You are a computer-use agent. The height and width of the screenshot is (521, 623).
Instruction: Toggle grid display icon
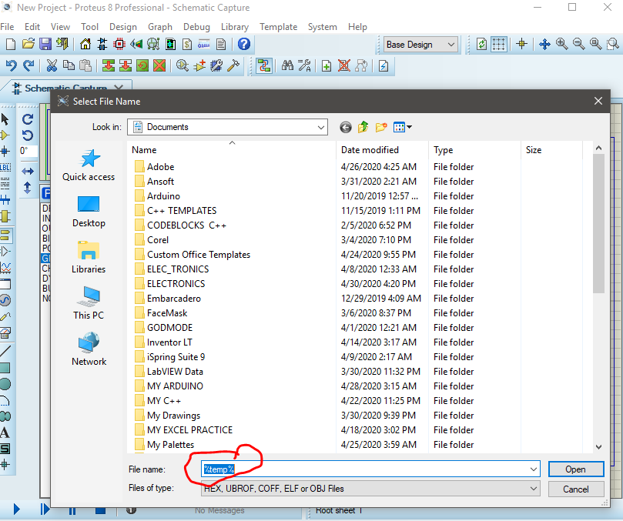pos(498,44)
